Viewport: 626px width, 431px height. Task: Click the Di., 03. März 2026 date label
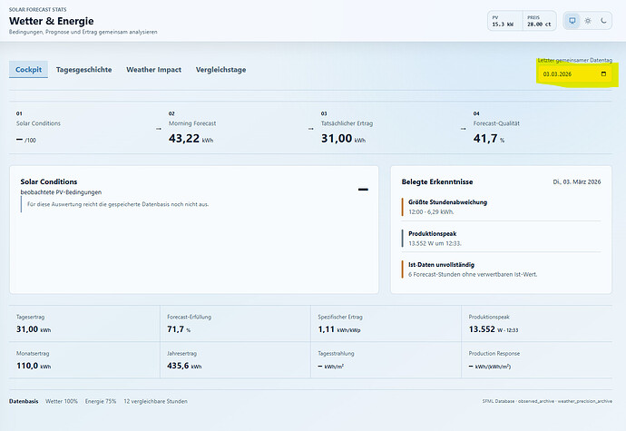tap(576, 181)
